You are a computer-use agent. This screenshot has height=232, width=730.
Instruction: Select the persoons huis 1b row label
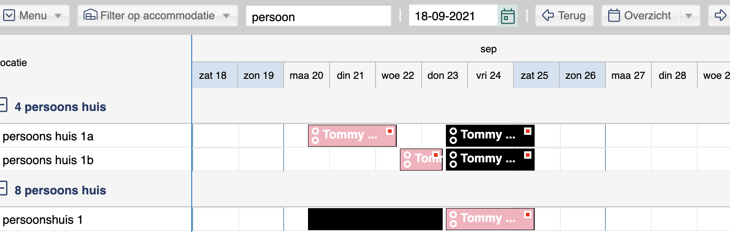click(x=48, y=160)
